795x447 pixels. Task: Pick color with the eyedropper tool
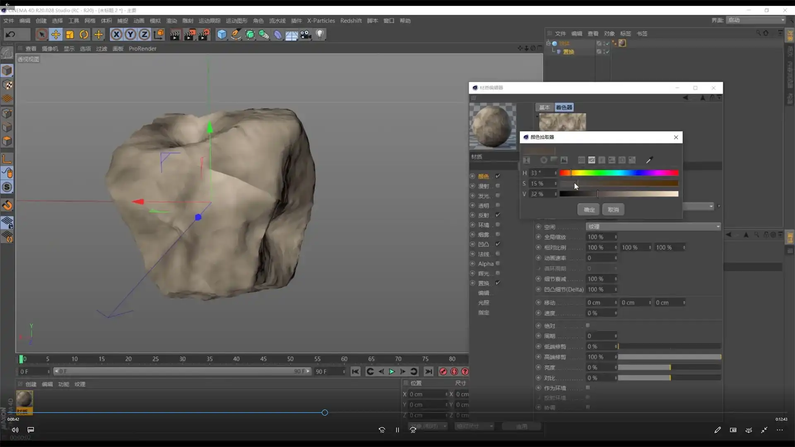pyautogui.click(x=649, y=160)
